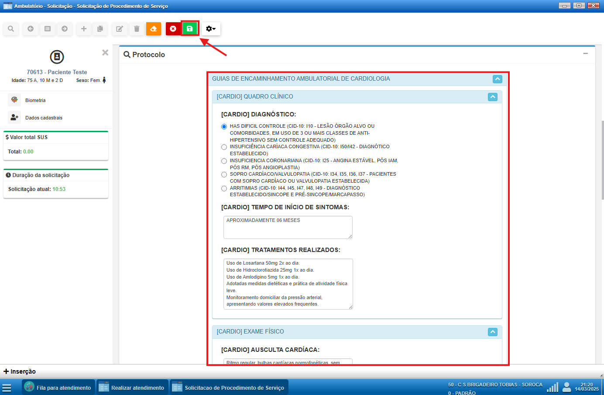604x395 pixels.
Task: Select the Insuficiência Coronariana diagnosis option
Action: coord(224,161)
